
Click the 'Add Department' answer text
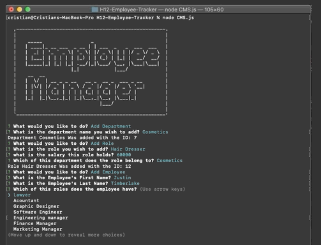[x=111, y=126]
